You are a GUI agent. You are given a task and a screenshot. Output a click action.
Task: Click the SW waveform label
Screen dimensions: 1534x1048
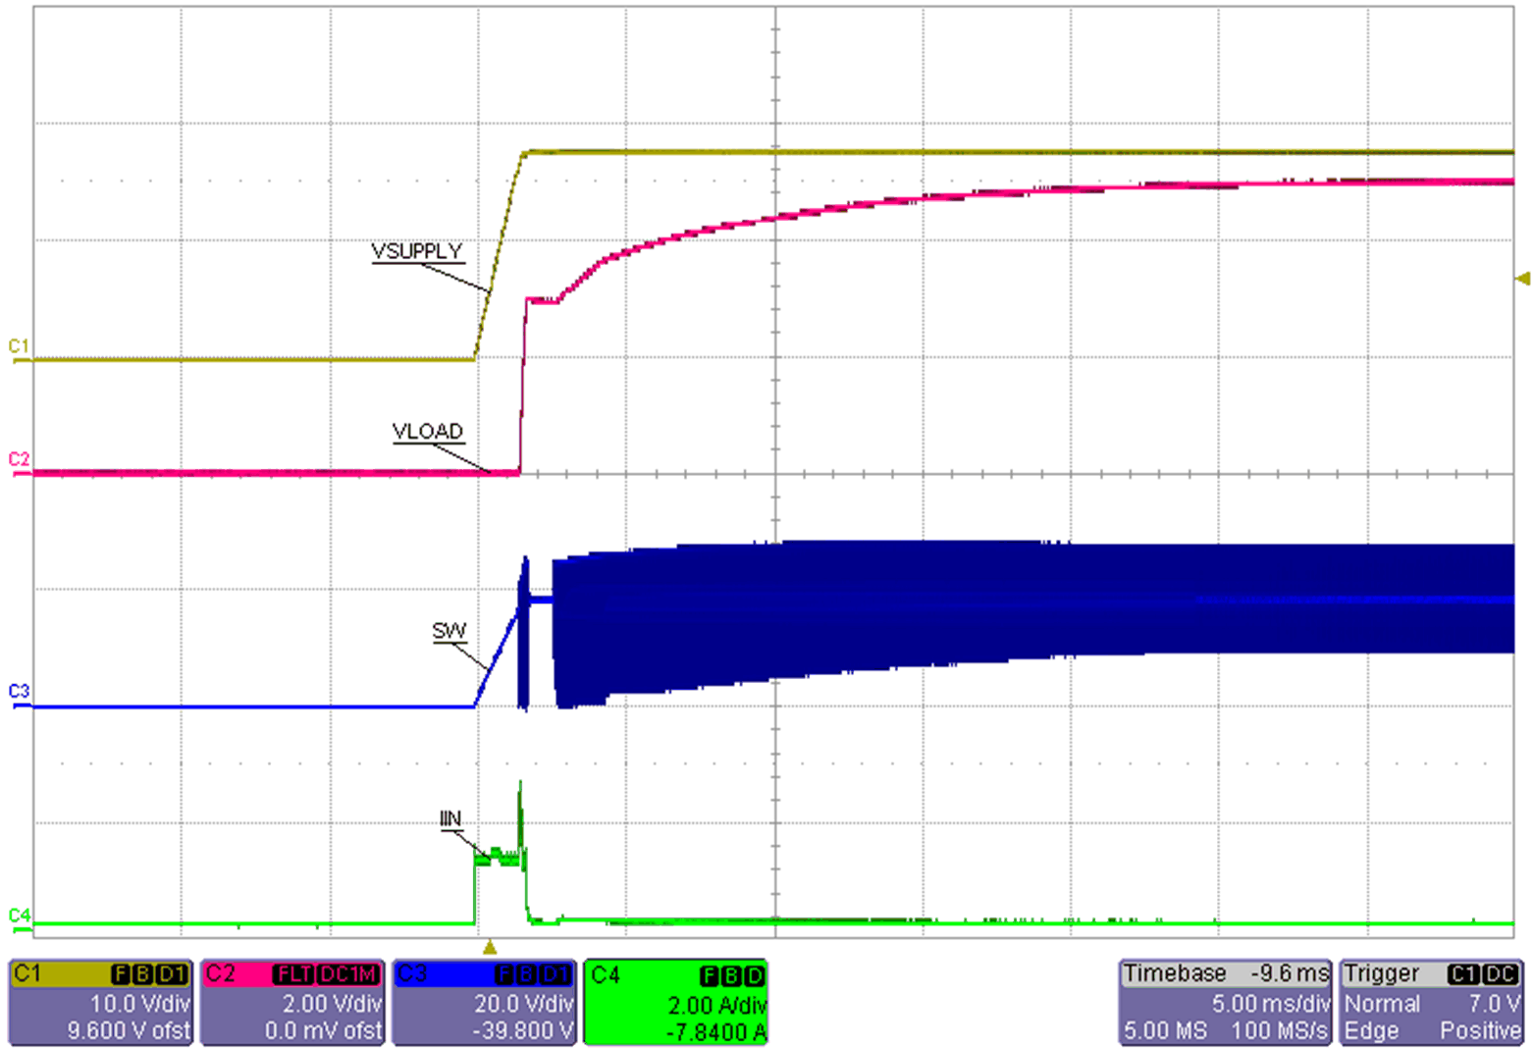449,631
